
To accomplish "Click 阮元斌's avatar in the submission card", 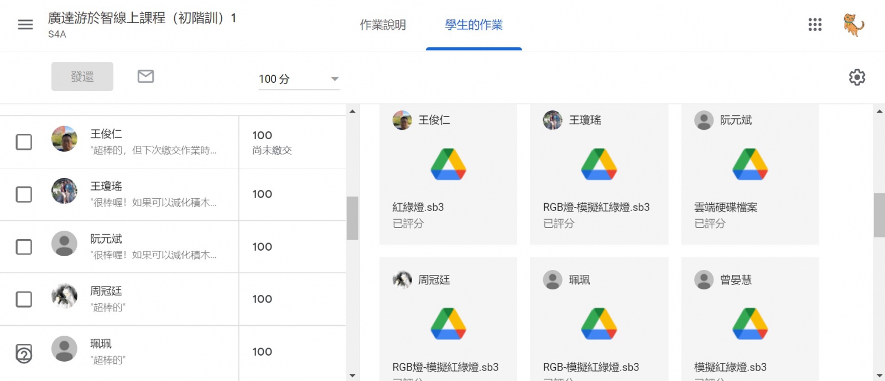I will click(x=704, y=120).
